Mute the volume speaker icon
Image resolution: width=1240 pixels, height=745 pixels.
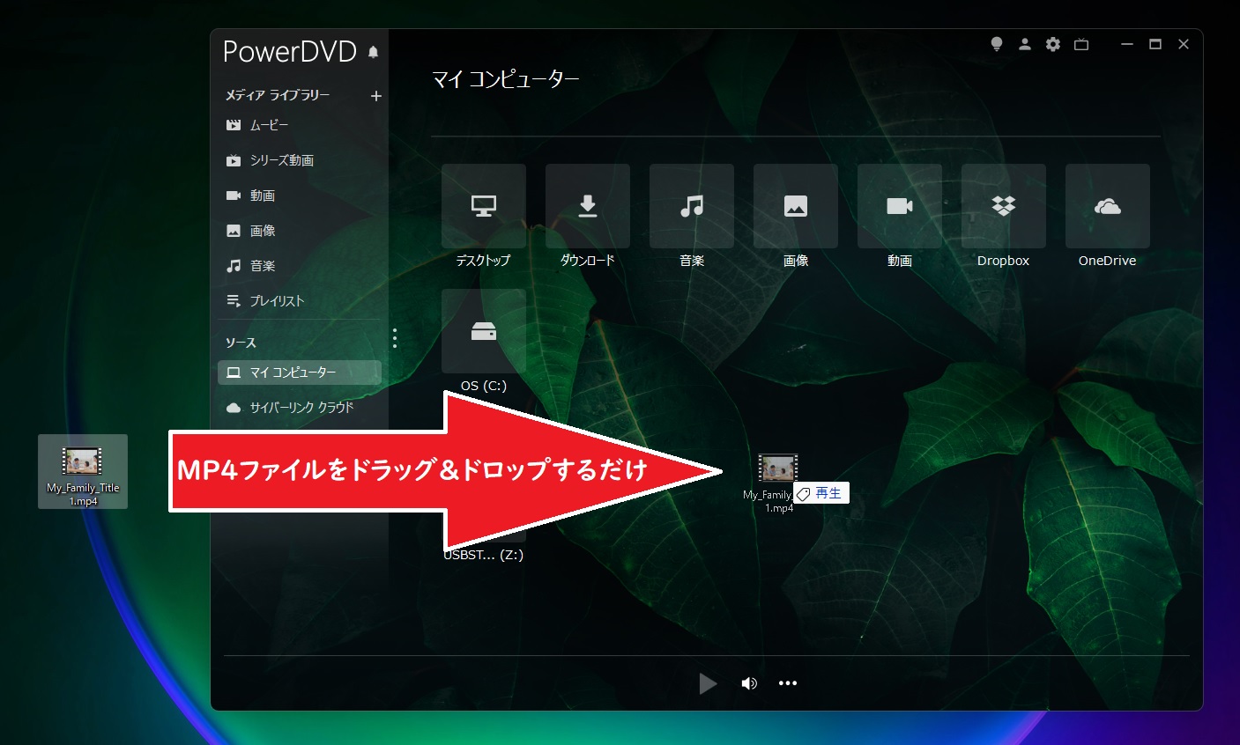pyautogui.click(x=749, y=683)
